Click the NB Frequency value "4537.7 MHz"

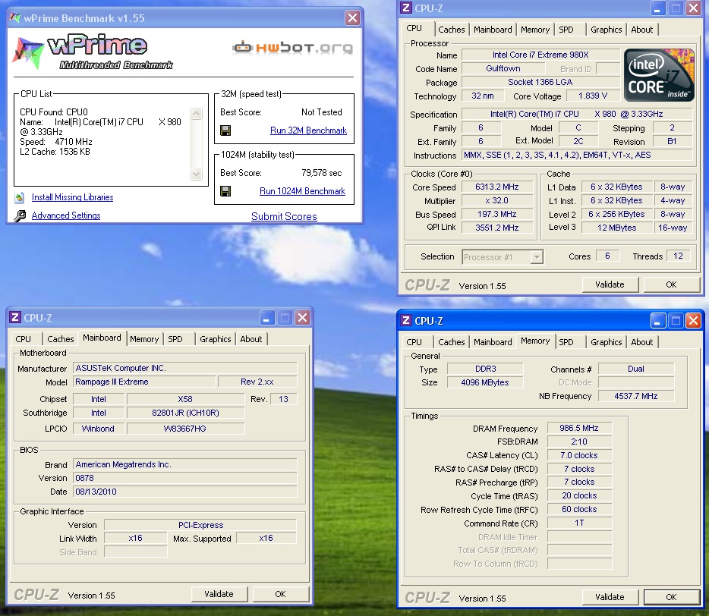636,396
